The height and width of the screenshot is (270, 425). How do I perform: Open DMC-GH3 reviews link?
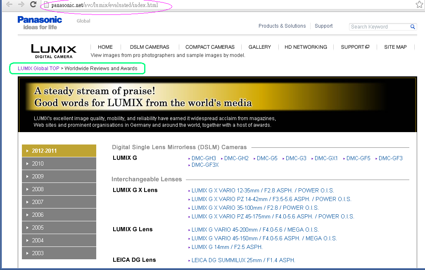(x=204, y=158)
